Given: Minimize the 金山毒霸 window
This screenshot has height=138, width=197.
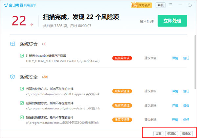Looking at the screenshot, I should click(x=180, y=5).
